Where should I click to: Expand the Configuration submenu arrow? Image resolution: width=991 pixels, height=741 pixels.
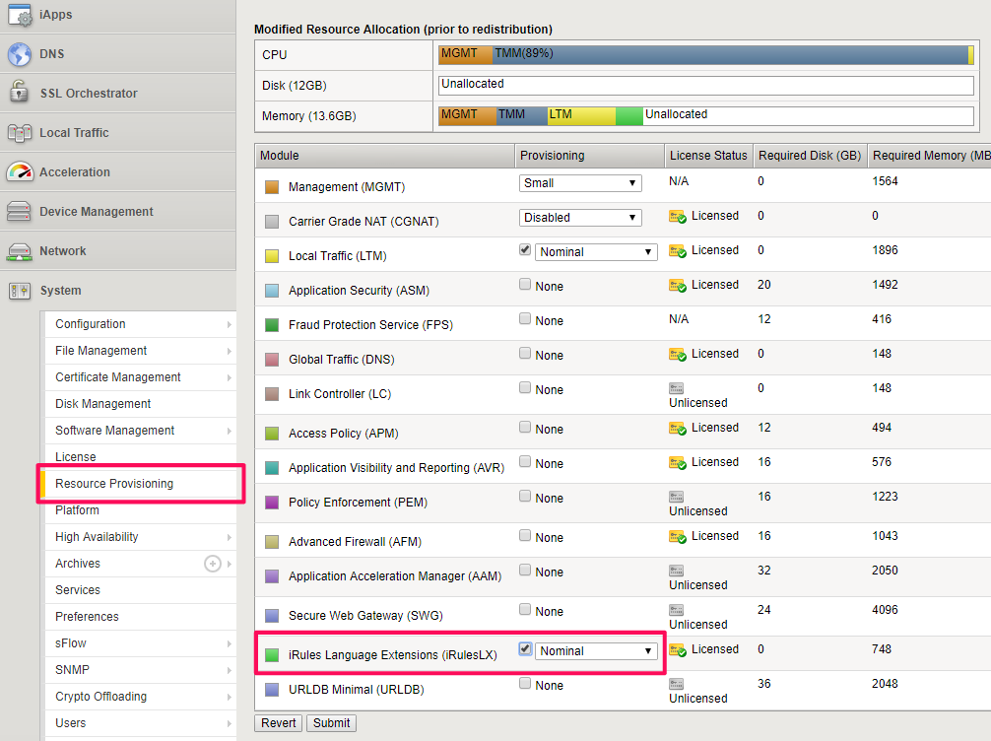229,324
